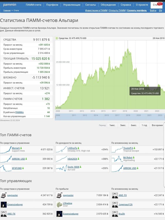Select the Стата tab with New badge
Screen dimensions: 165x220
157,5
